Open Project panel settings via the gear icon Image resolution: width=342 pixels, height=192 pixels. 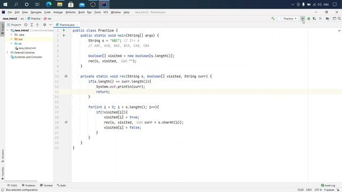pyautogui.click(x=44, y=25)
